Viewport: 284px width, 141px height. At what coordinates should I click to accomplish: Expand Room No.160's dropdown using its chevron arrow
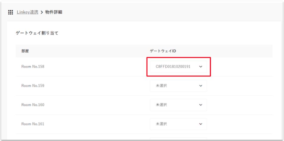[200, 105]
